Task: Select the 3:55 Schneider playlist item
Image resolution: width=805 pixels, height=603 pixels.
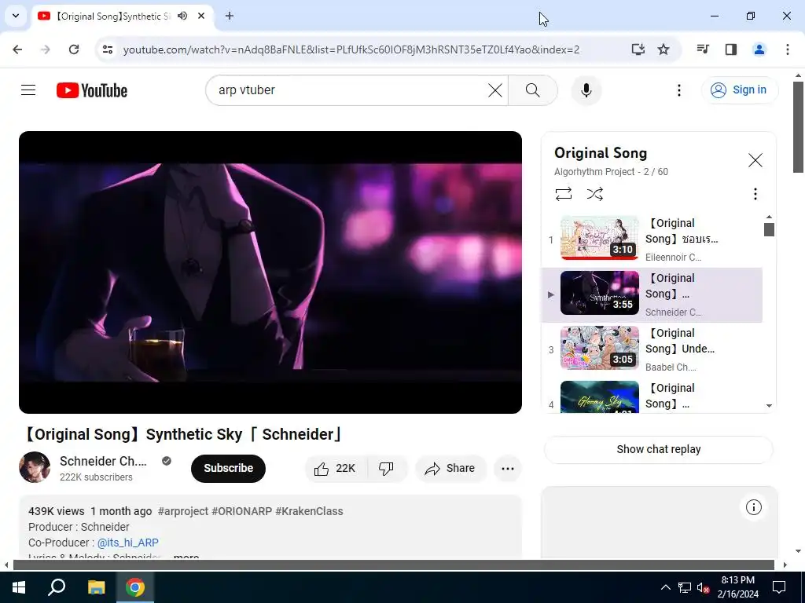Action: pyautogui.click(x=652, y=295)
